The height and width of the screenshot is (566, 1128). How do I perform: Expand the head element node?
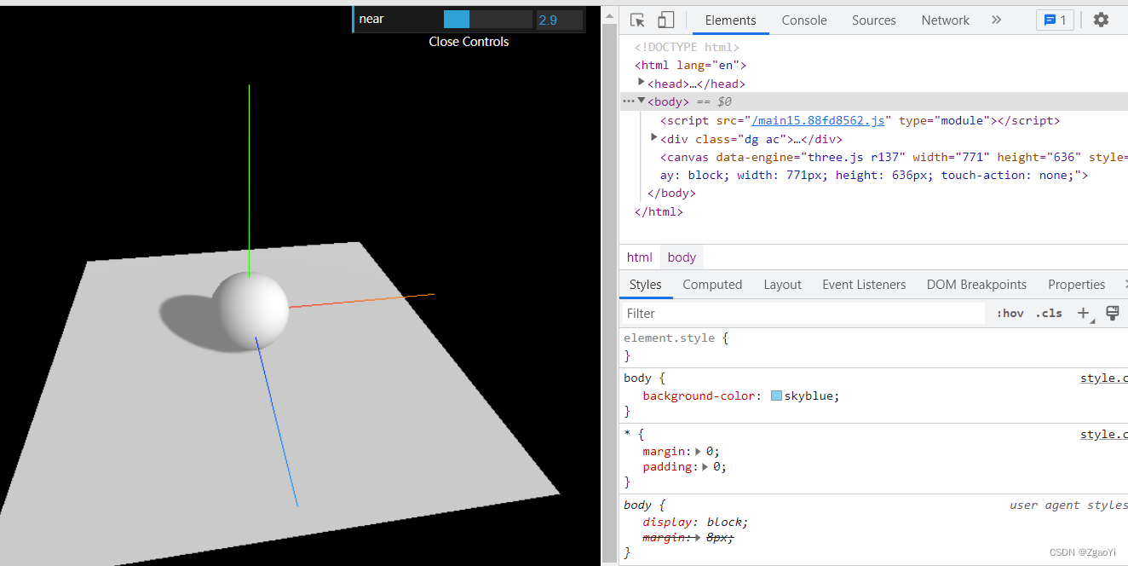(x=641, y=83)
